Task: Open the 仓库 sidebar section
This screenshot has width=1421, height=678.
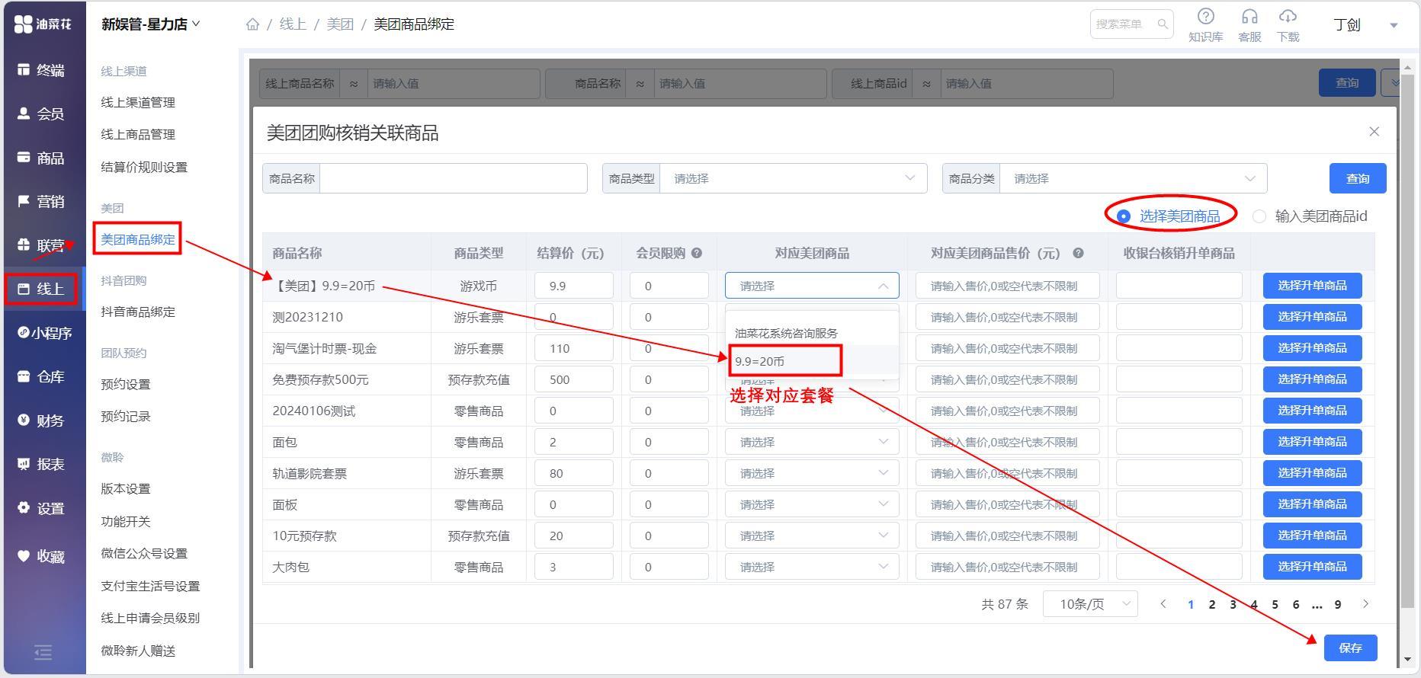Action: [x=42, y=376]
